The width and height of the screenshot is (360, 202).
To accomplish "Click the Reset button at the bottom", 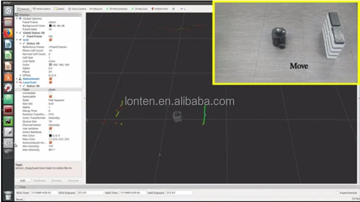I will (x=19, y=199).
